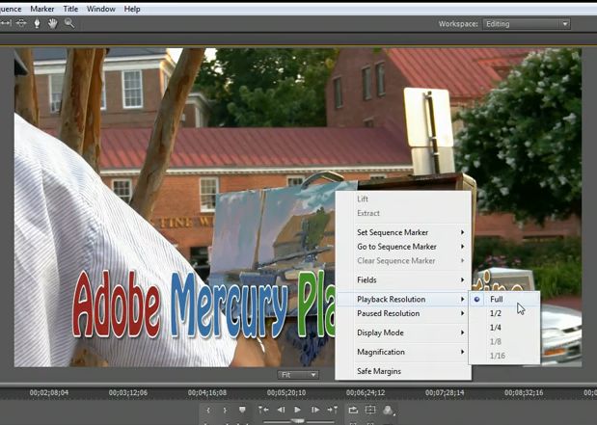Go to In Point button
This screenshot has width=597, height=425.
point(263,410)
